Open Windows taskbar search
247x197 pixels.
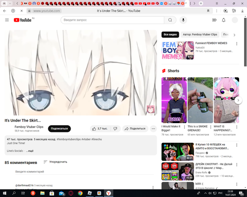[x=14, y=193]
